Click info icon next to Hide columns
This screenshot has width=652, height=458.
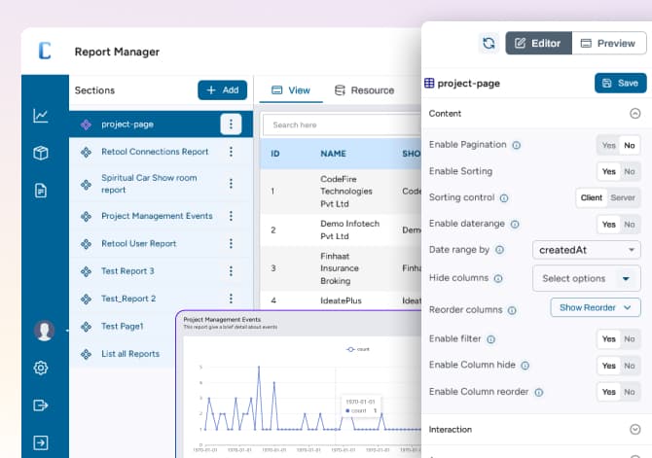[498, 278]
